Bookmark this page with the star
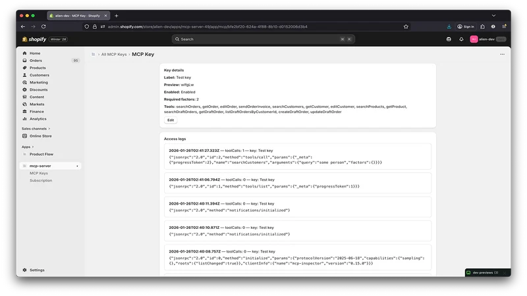 coord(406,26)
